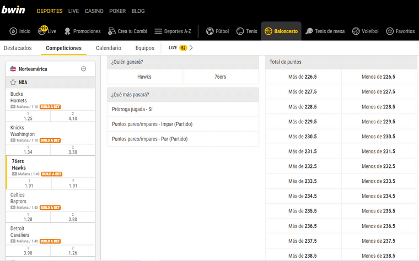The height and width of the screenshot is (261, 419).
Task: Pick Detroit odds 3.90
Action: tap(28, 251)
